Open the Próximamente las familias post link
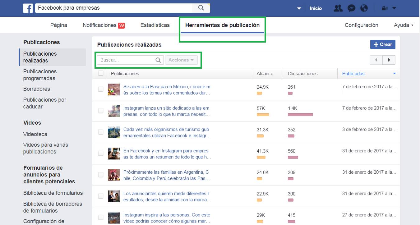Viewport: 420px width, 225px height. tap(167, 175)
